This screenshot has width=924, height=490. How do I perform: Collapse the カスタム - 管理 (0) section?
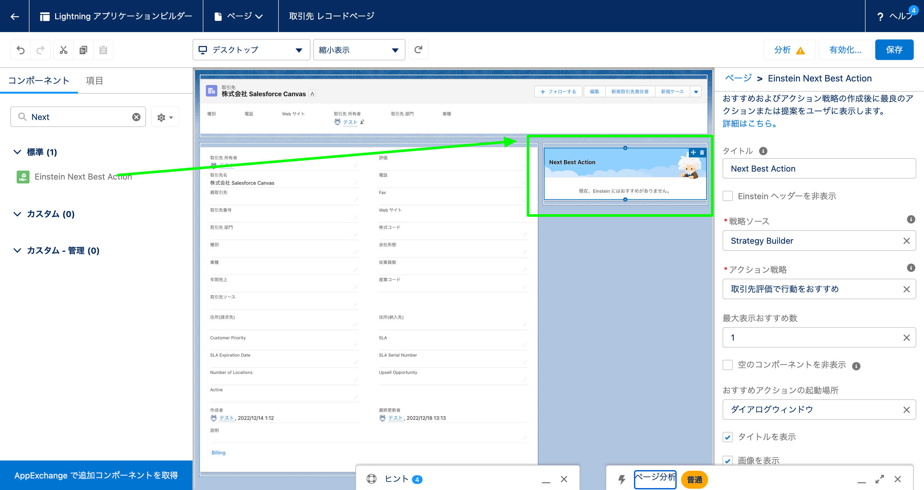click(17, 250)
